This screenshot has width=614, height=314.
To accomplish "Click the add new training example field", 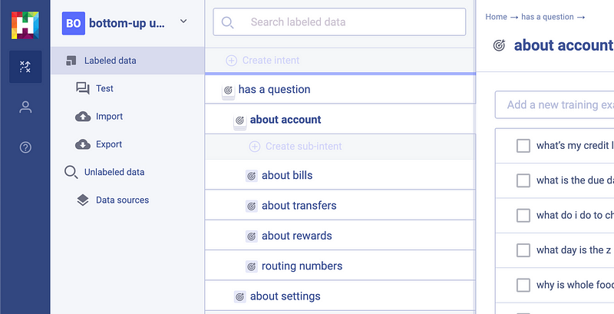I will (x=556, y=104).
